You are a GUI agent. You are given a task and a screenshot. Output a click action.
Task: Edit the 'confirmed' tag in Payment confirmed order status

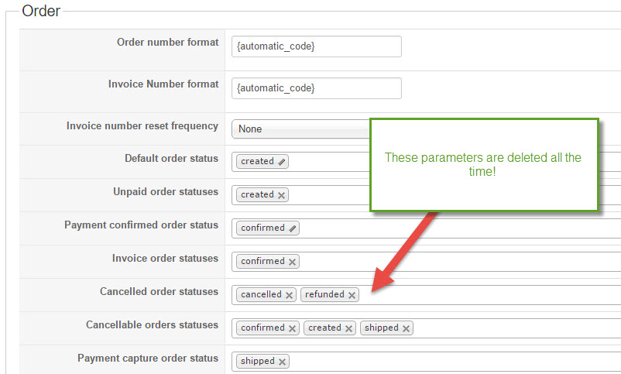pos(292,228)
